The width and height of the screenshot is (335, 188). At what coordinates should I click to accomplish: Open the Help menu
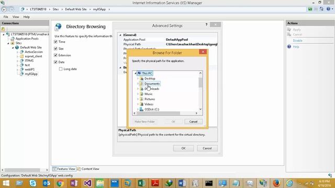point(27,17)
